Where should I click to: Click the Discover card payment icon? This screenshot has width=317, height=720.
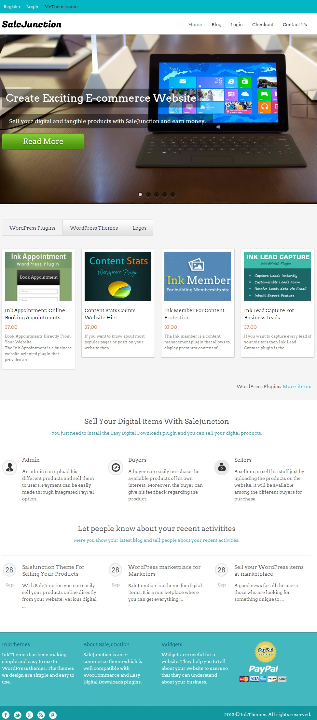272,679
